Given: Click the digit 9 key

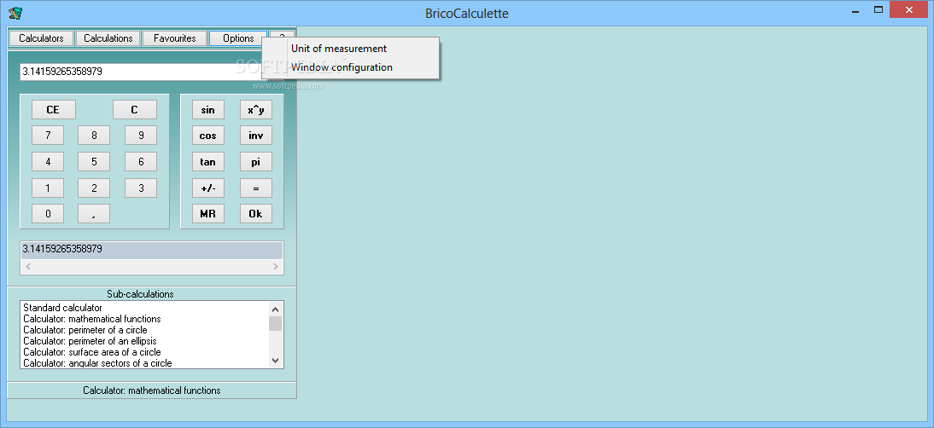Looking at the screenshot, I should (x=141, y=136).
